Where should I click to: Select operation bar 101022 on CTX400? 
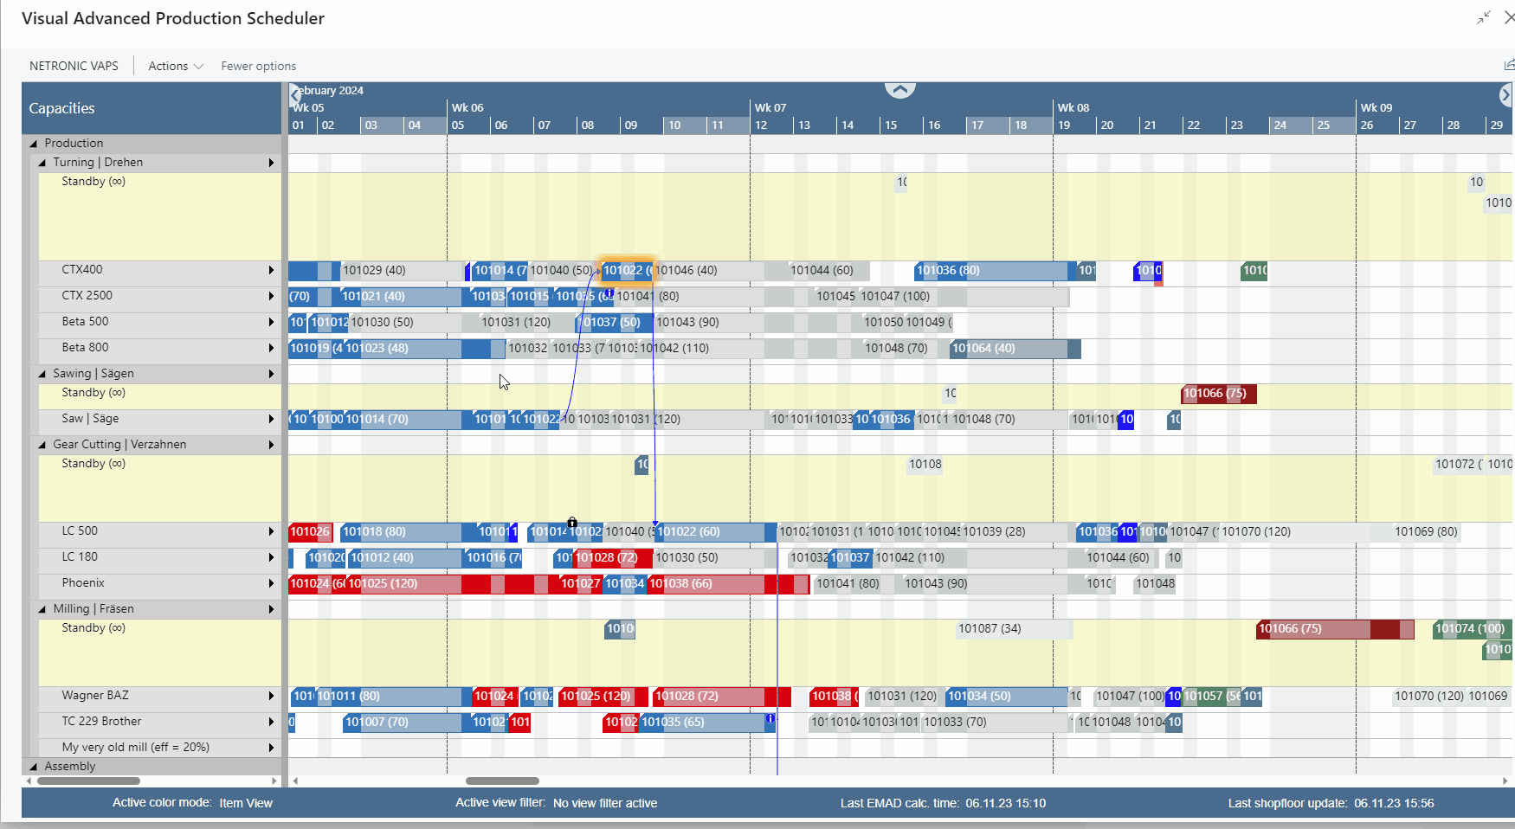point(626,270)
